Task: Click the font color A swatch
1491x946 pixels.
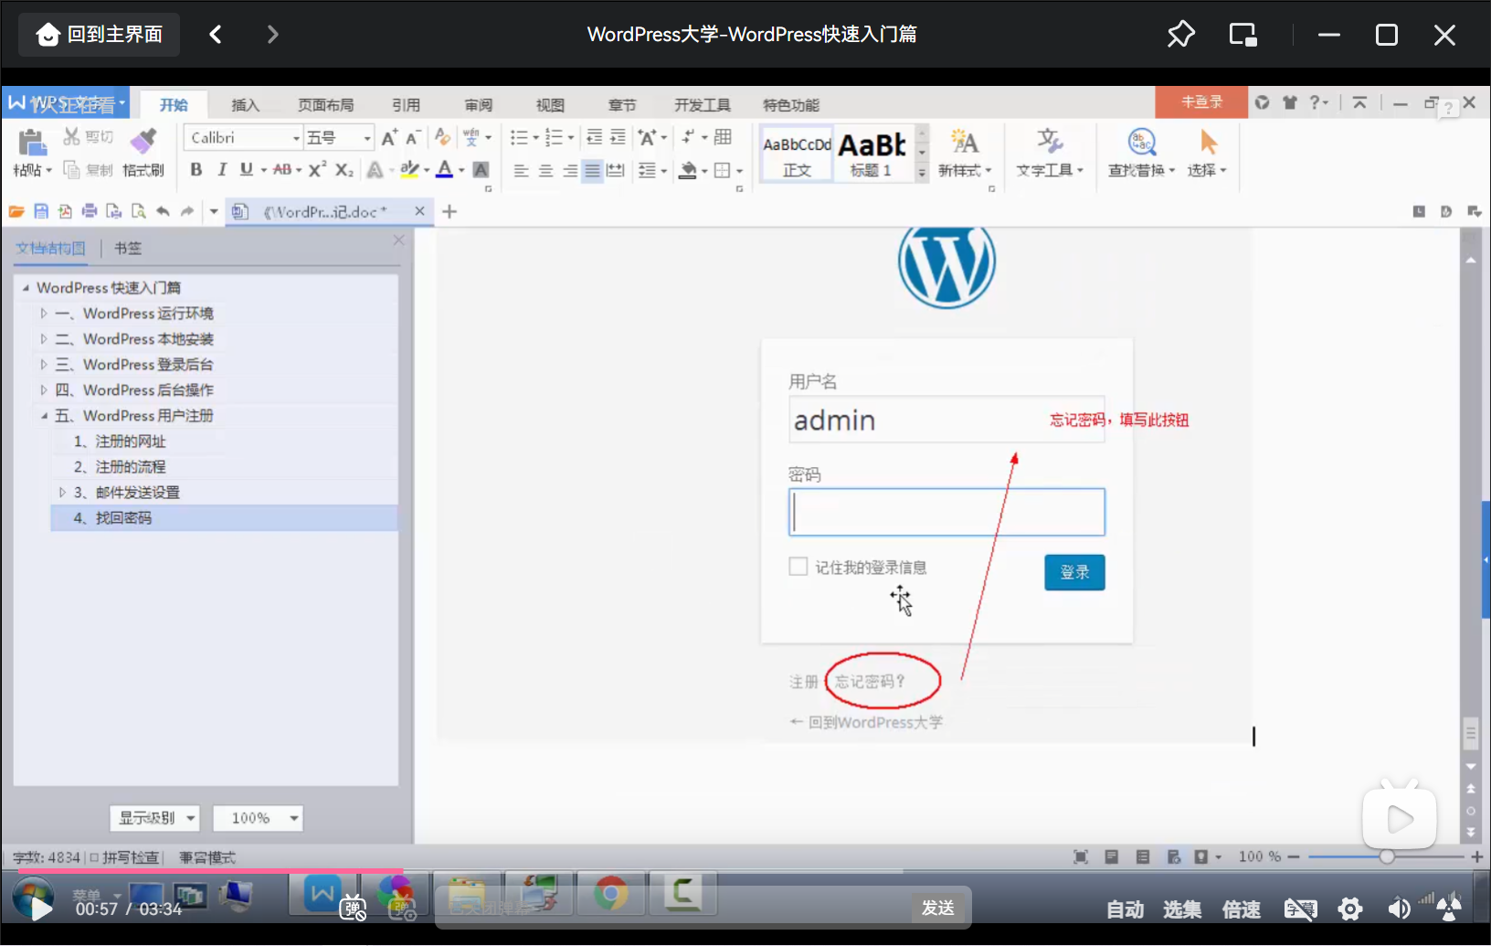Action: pos(444,169)
